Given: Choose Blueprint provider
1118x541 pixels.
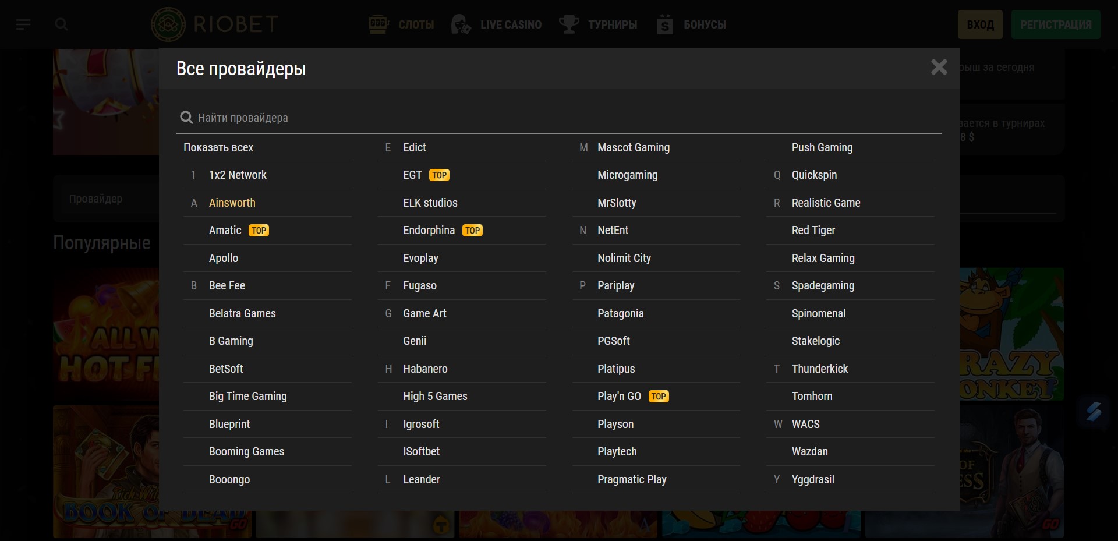Looking at the screenshot, I should (229, 424).
